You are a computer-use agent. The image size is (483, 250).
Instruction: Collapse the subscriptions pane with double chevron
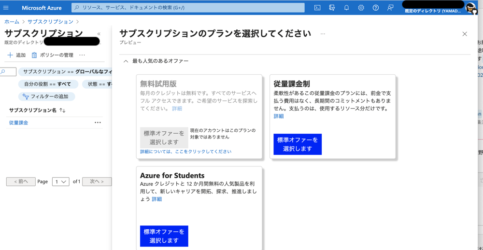(x=99, y=34)
